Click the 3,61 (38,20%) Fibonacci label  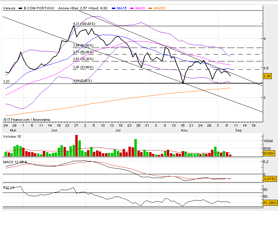83,59
